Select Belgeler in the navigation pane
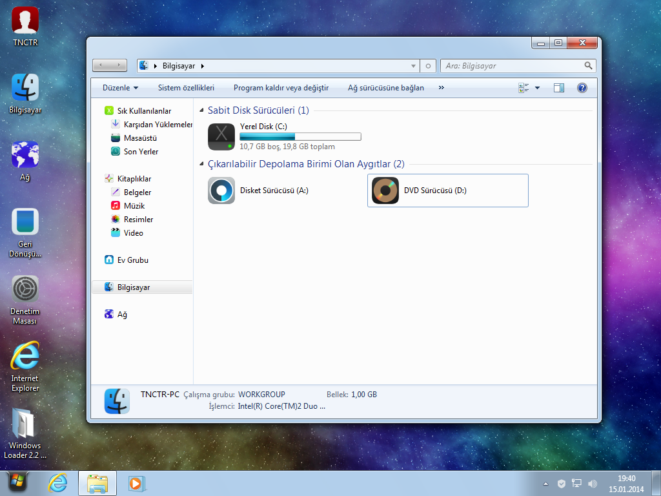661x496 pixels. [x=137, y=192]
